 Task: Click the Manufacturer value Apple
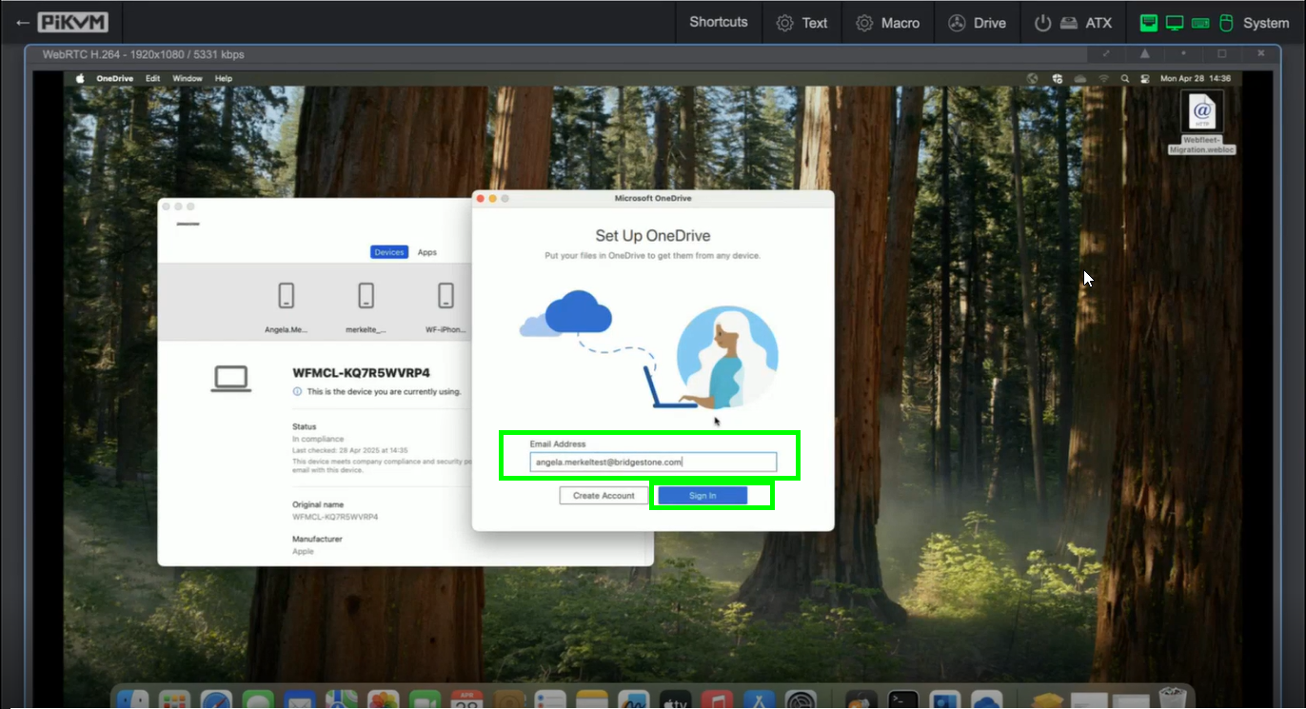(x=303, y=551)
